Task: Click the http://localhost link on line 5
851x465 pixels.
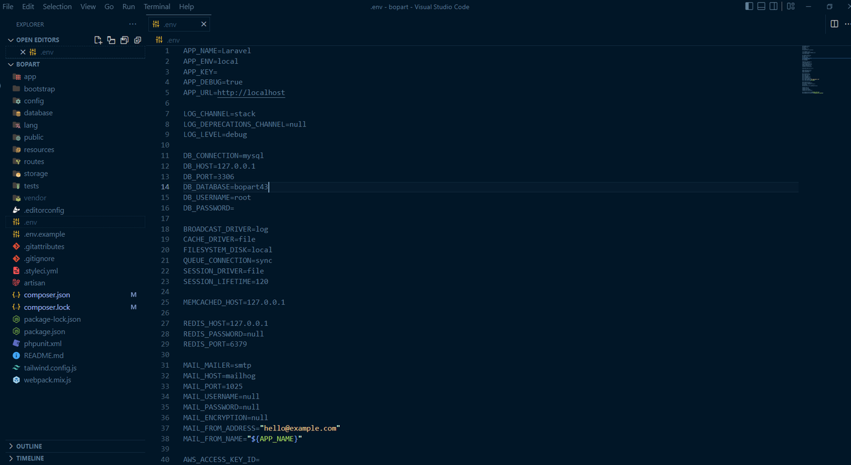Action: coord(251,92)
